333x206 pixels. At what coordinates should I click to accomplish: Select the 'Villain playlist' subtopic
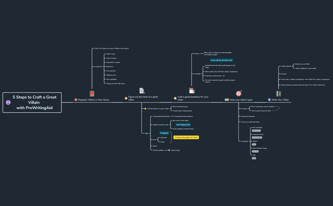tap(286, 66)
